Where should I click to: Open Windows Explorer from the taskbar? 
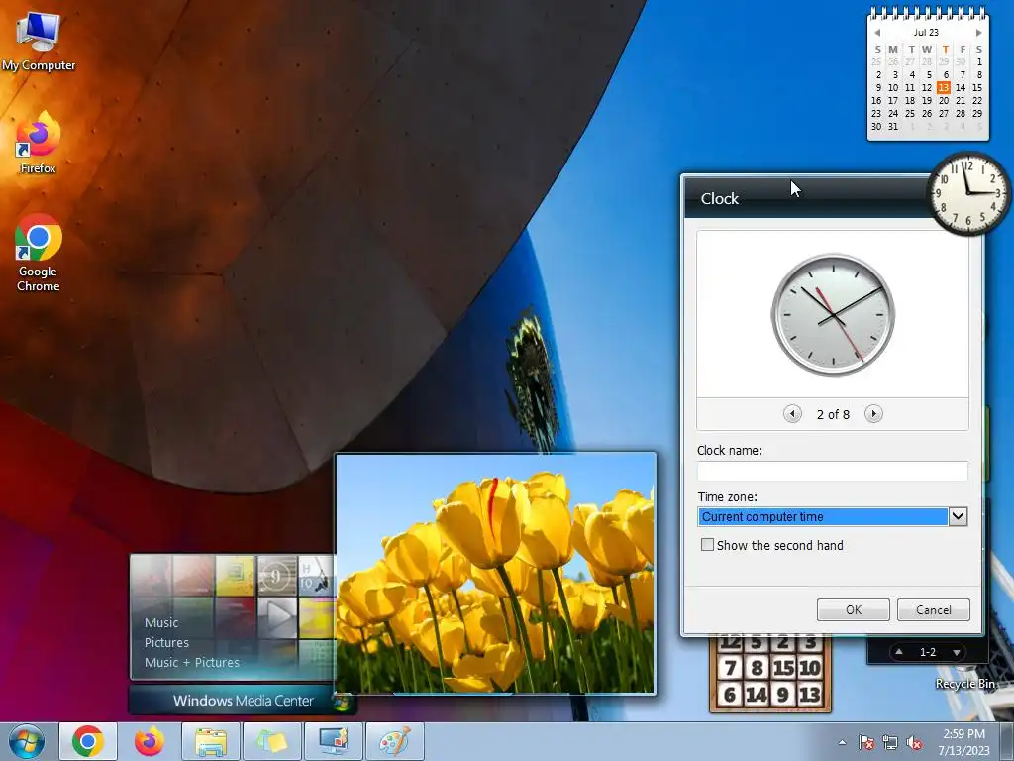tap(211, 741)
